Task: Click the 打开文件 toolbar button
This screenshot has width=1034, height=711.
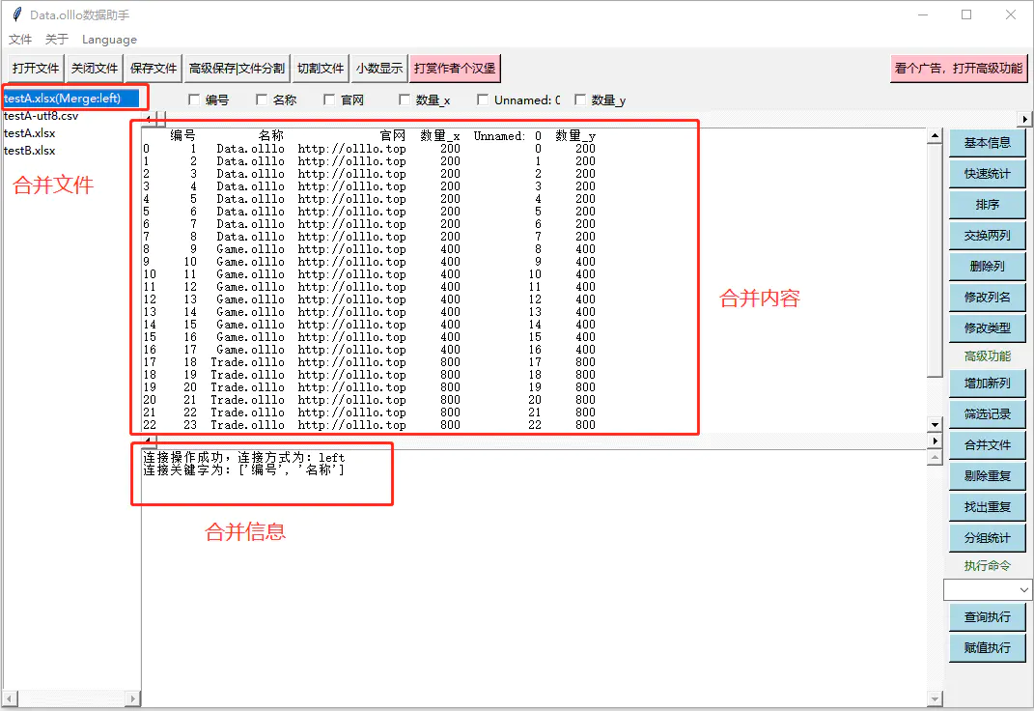Action: (36, 68)
